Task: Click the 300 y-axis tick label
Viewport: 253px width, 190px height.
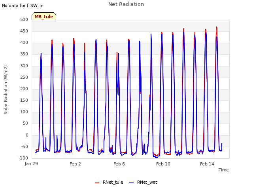Action: [x=24, y=66]
